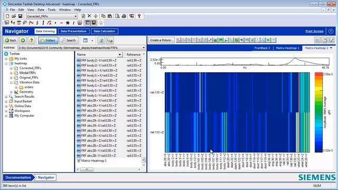The height and width of the screenshot is (190, 338).
Task: Click the refresh icon in Navigator toolbar
Action: tap(101, 40)
